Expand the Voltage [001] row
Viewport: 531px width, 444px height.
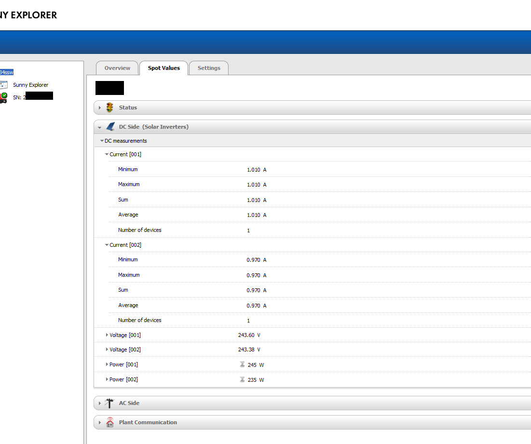(x=107, y=335)
